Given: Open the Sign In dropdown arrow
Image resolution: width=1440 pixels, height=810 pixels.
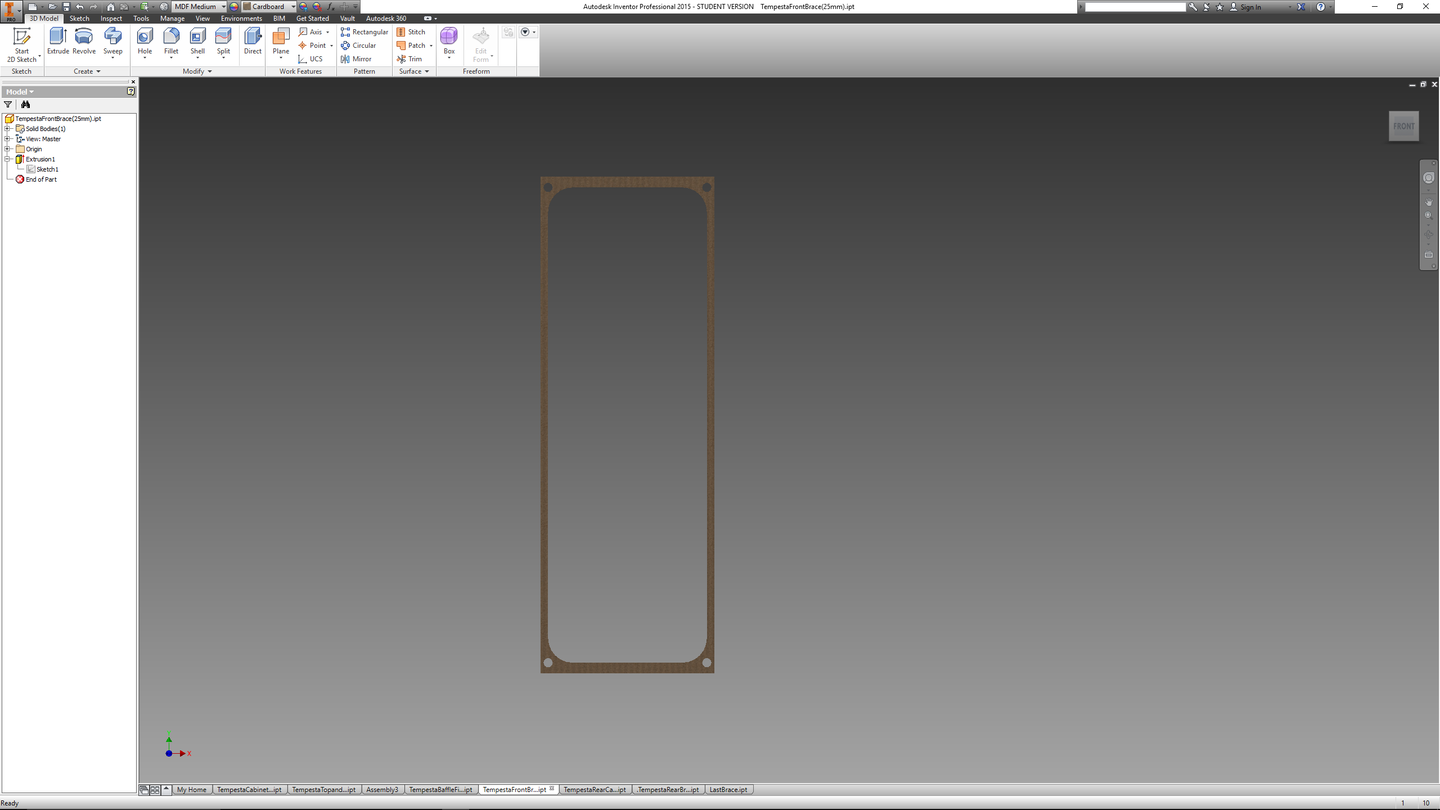Looking at the screenshot, I should click(1289, 7).
